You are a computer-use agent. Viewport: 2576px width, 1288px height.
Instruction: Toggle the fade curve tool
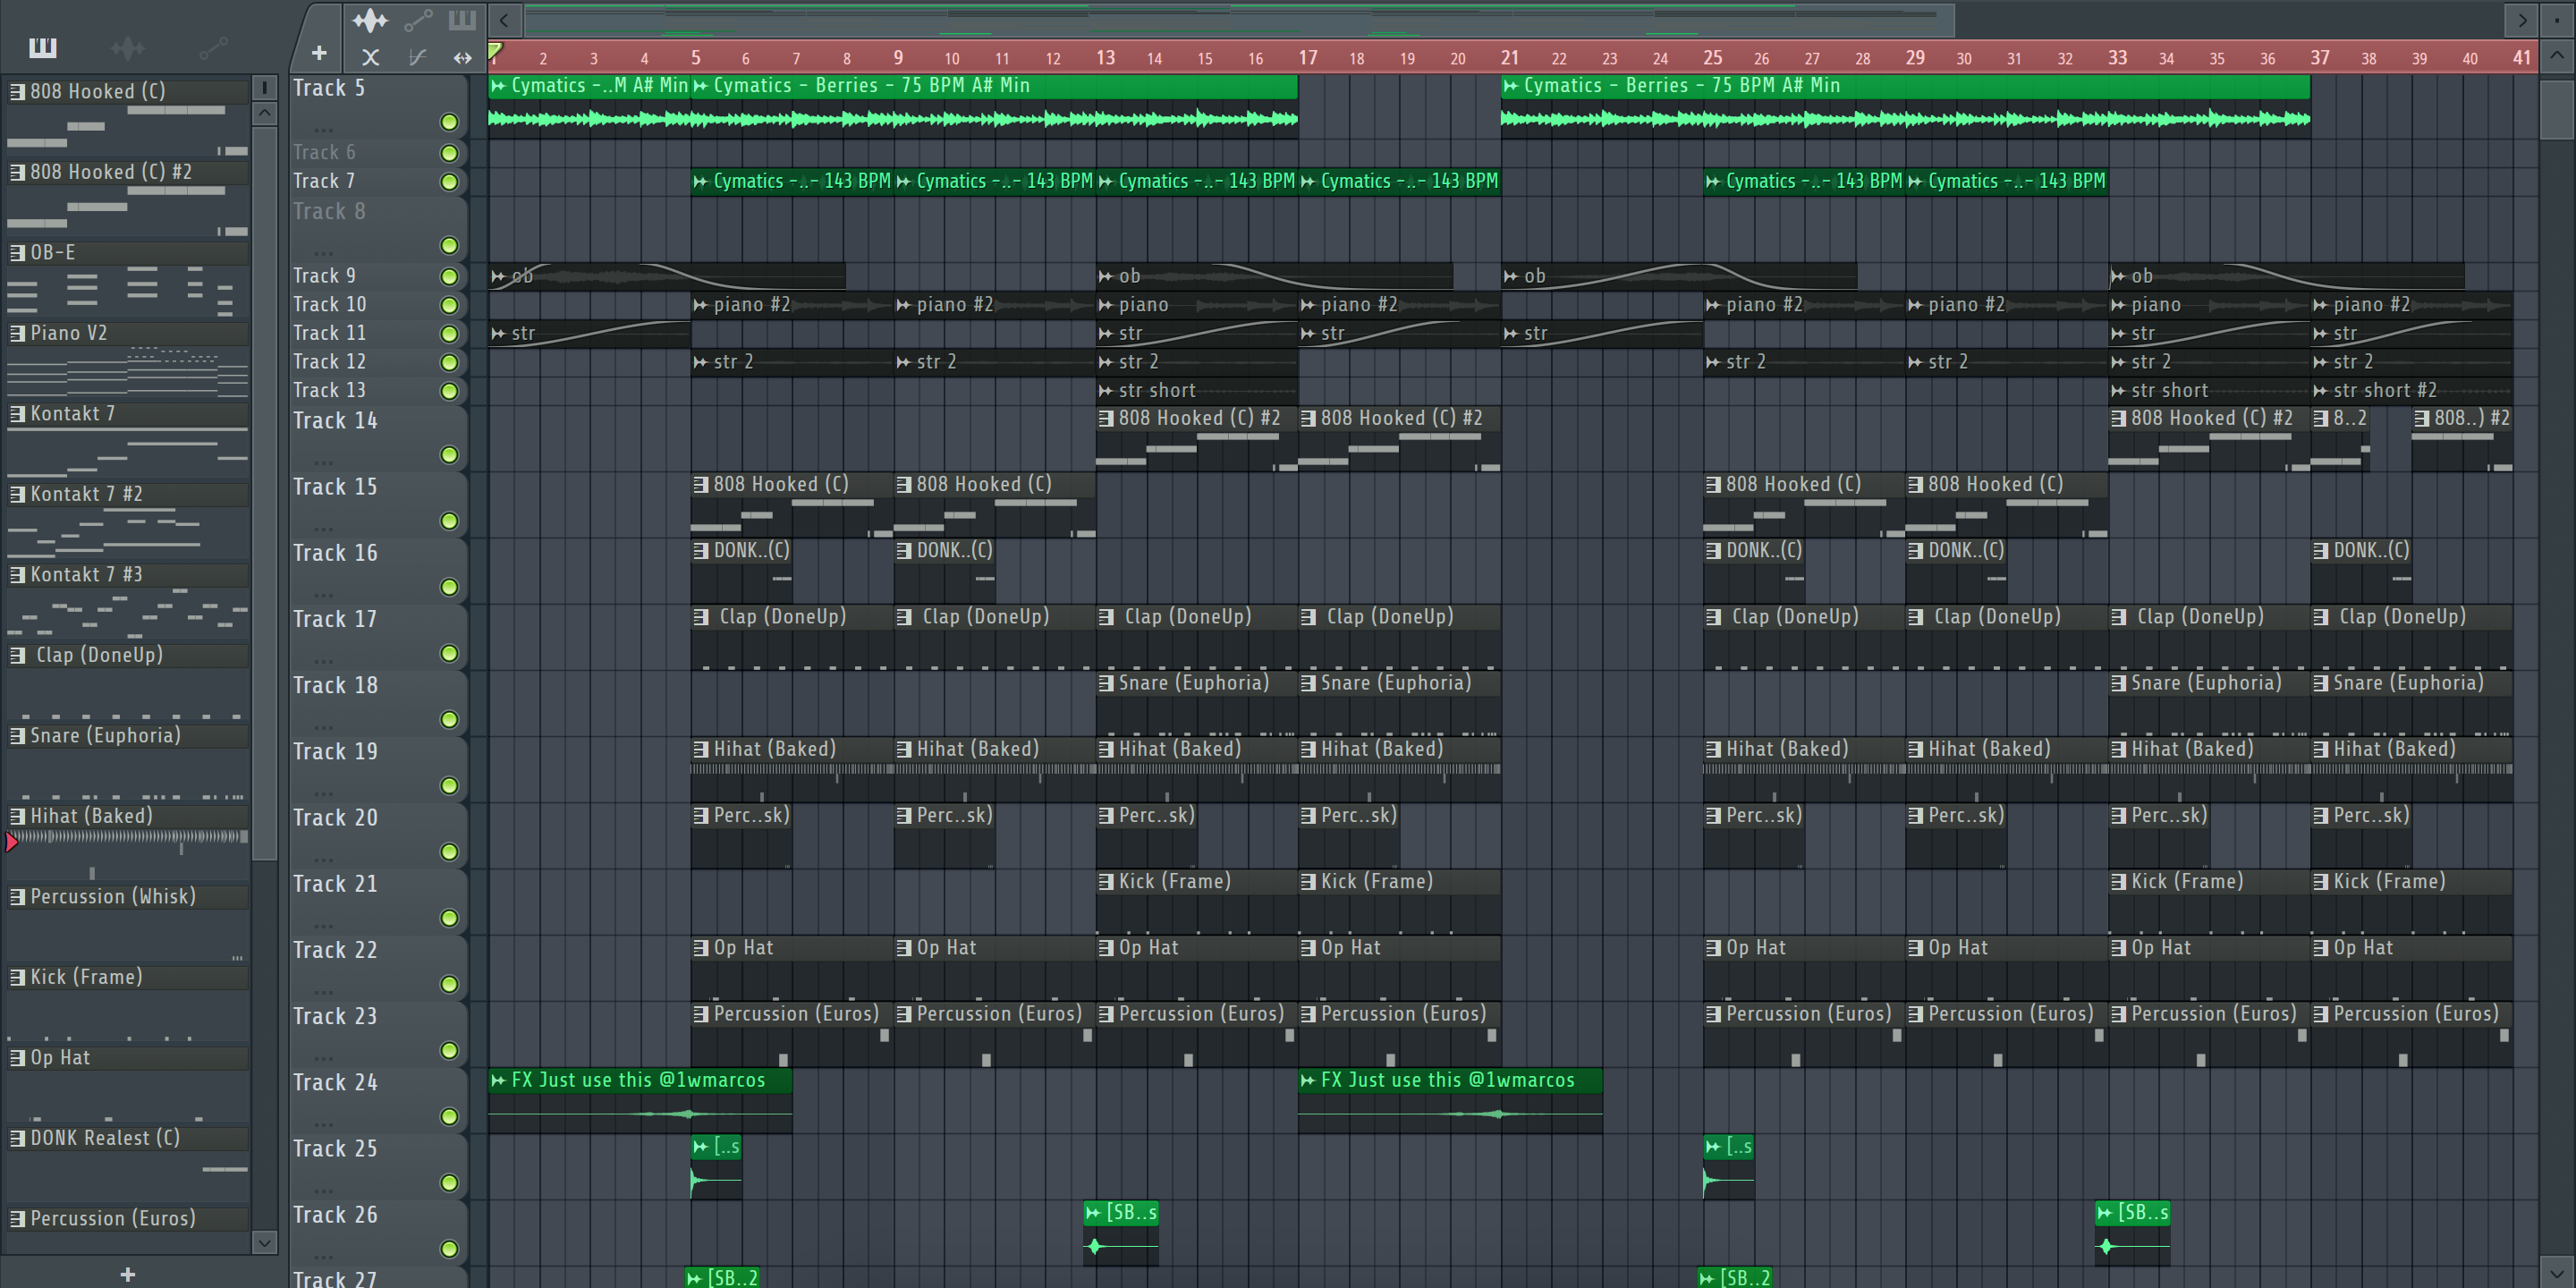point(418,58)
